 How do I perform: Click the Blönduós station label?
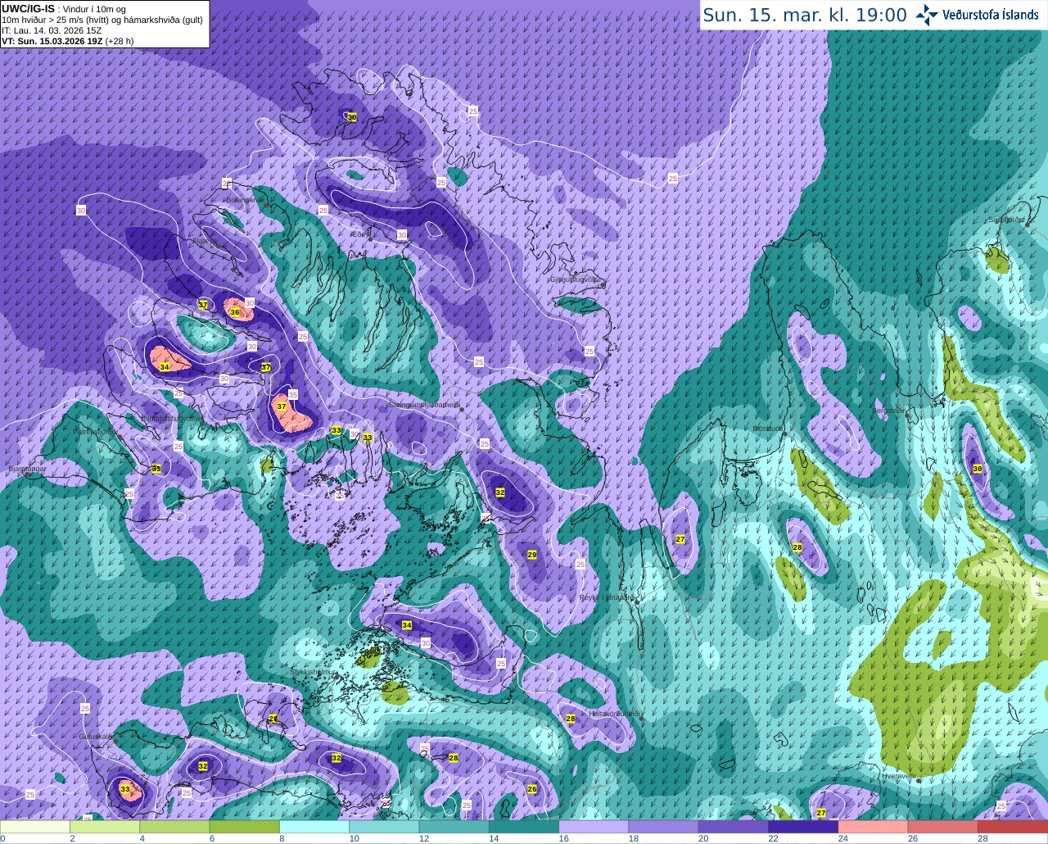[x=769, y=429]
